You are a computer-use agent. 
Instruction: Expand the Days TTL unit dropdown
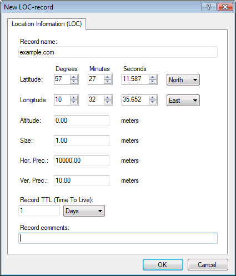coord(84,210)
